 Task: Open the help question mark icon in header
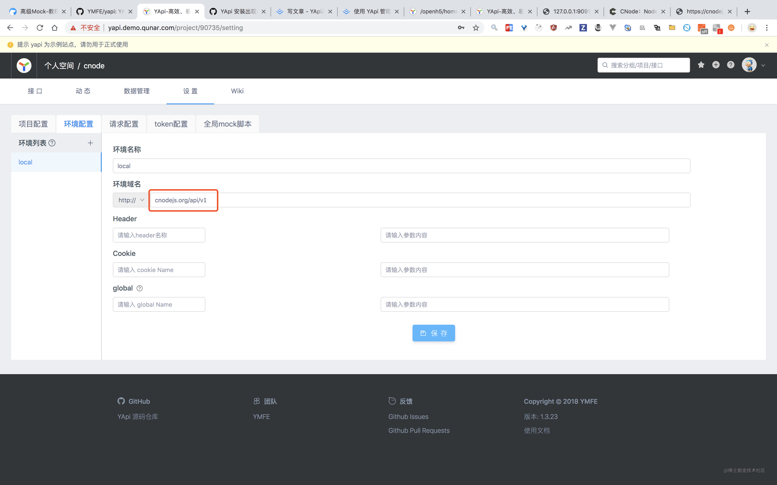click(x=731, y=65)
